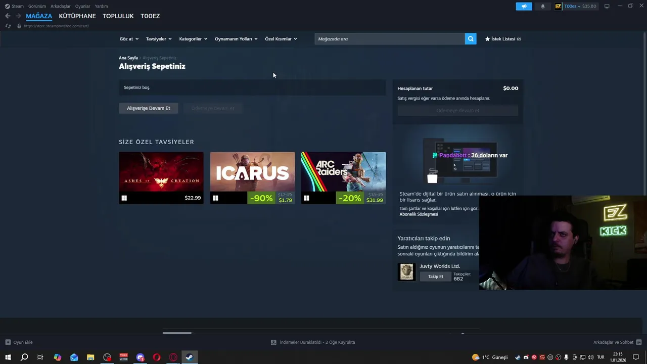Open the Görünüm menu
The image size is (647, 364).
[x=37, y=6]
